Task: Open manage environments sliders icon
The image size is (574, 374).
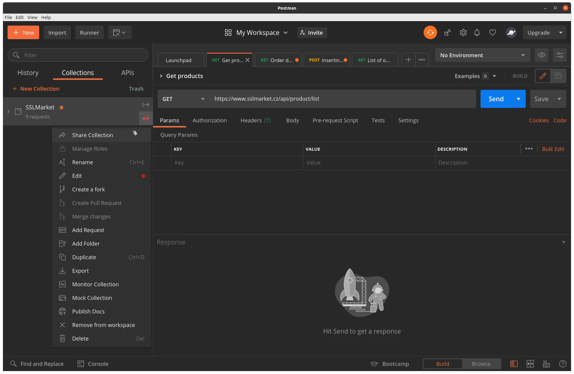Action: (560, 55)
